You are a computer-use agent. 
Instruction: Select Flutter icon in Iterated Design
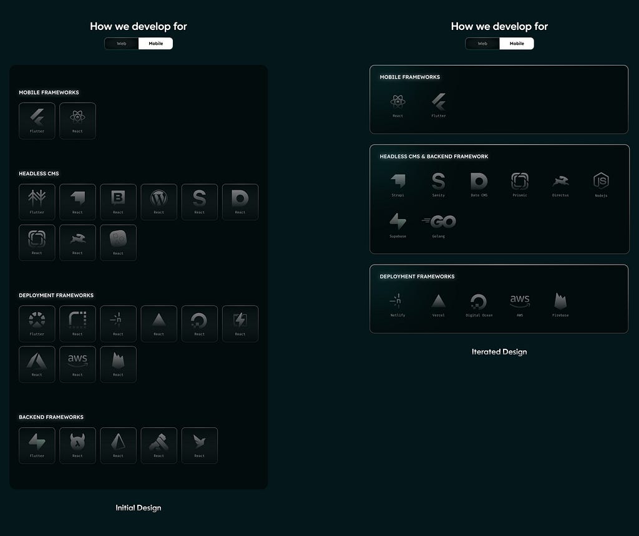(x=439, y=102)
